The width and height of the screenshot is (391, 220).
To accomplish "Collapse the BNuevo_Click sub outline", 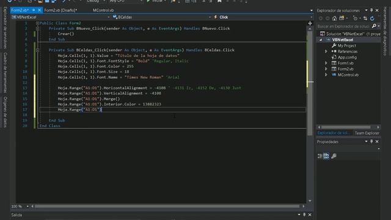I will (x=37, y=29).
